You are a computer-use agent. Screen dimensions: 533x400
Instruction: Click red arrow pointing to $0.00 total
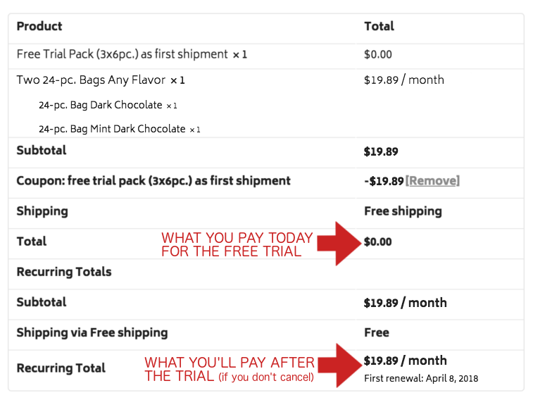[x=339, y=244]
